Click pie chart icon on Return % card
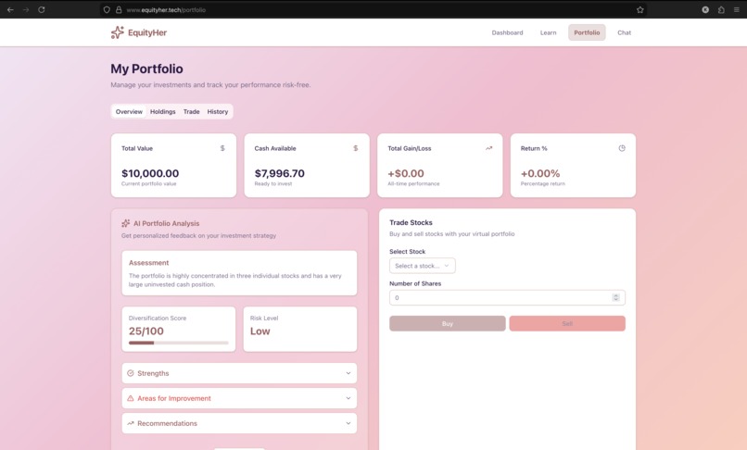 [x=622, y=148]
